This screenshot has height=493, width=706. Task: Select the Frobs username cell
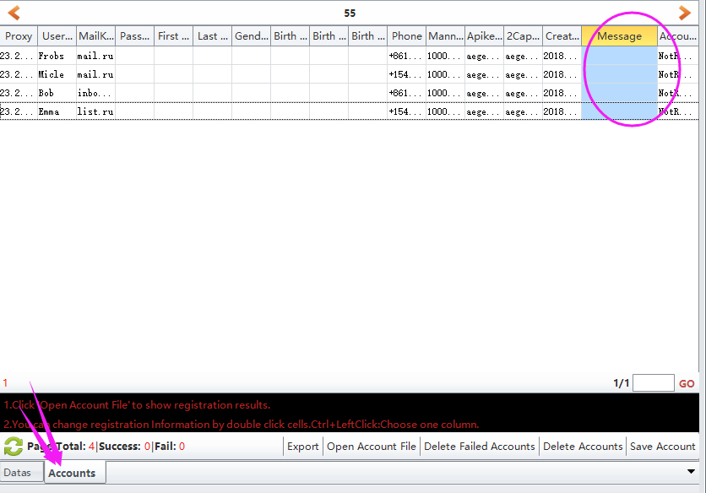coord(56,56)
